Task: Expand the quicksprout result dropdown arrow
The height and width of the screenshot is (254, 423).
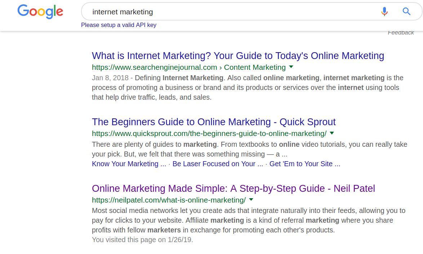Action: point(332,133)
